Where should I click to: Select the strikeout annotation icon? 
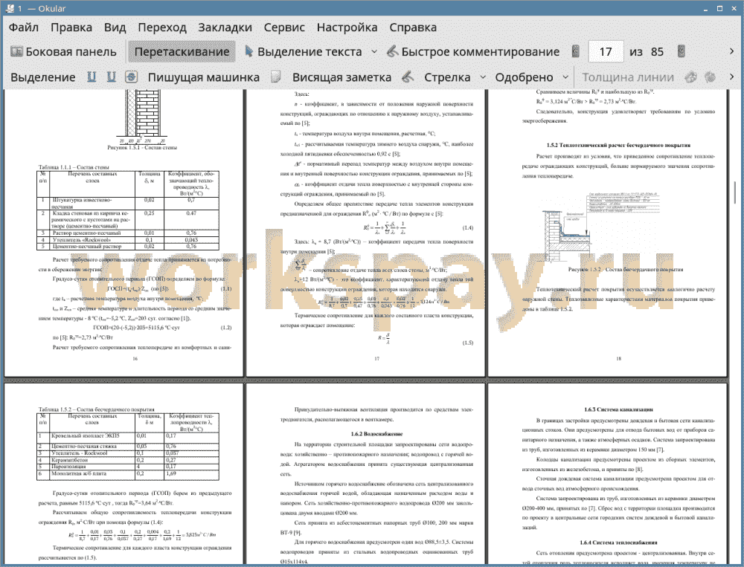coord(132,77)
